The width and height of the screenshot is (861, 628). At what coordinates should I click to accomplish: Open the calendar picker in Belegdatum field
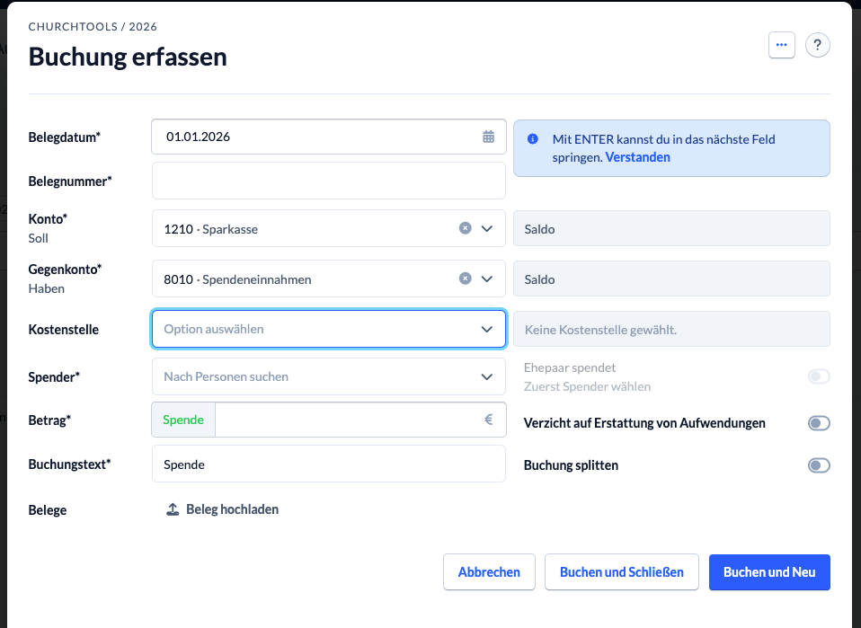point(488,137)
